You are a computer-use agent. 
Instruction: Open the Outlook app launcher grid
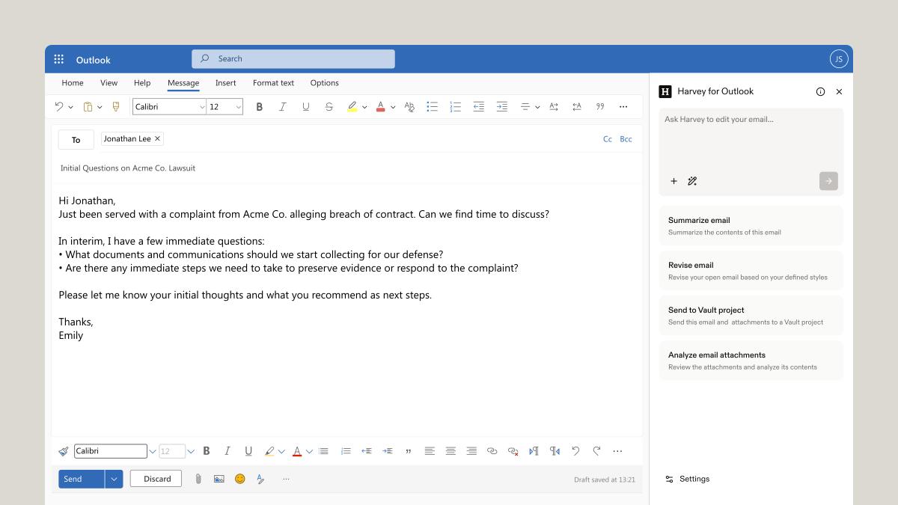[59, 59]
